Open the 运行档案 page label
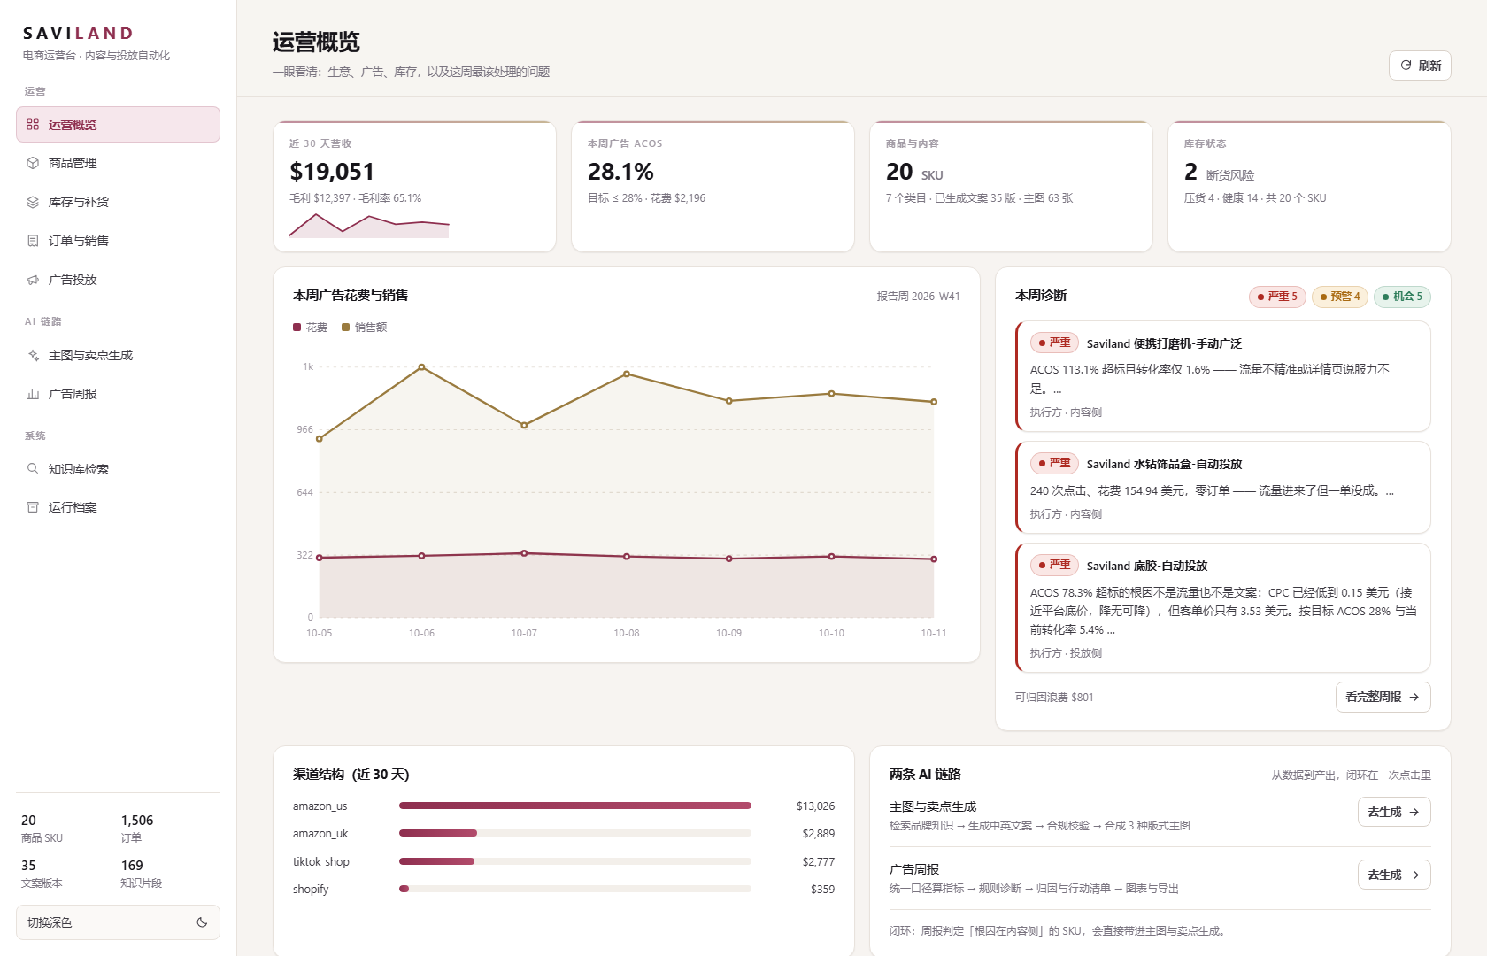The image size is (1487, 956). click(73, 507)
